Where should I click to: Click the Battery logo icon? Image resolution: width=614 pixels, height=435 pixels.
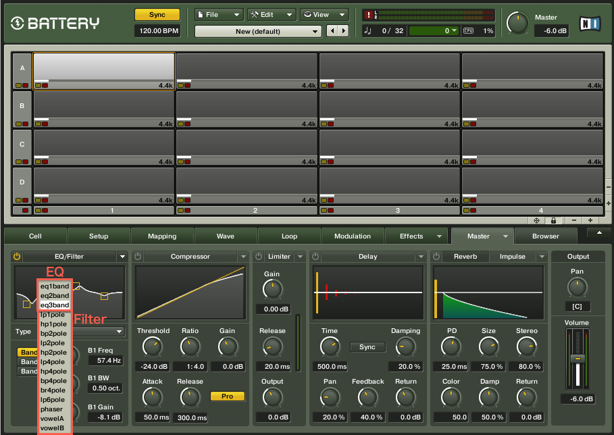(19, 22)
